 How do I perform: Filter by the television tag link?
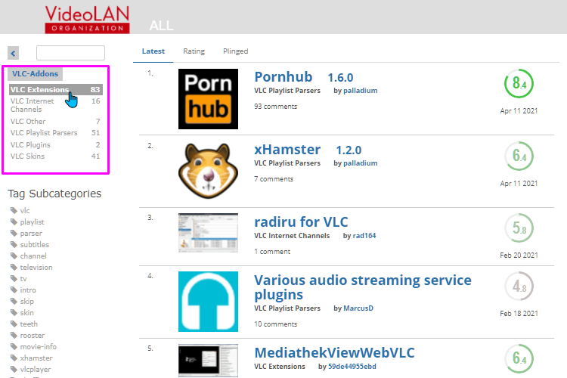[36, 268]
